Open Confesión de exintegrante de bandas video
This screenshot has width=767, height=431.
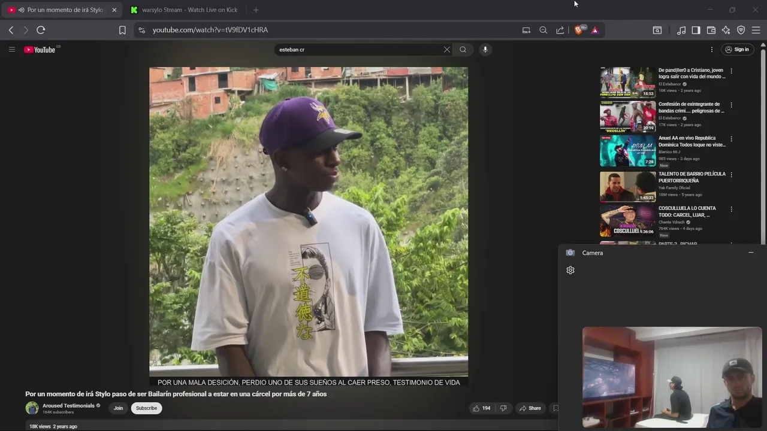pos(627,116)
